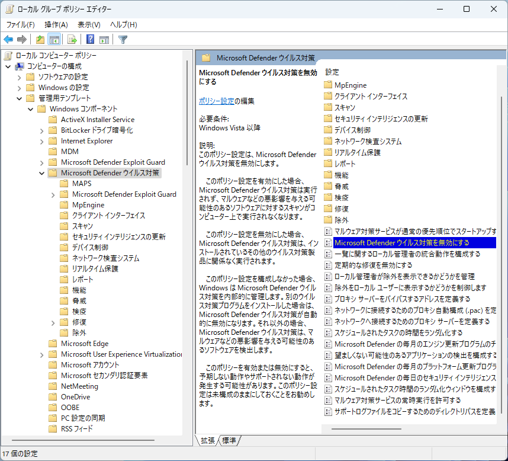This screenshot has width=508, height=461.
Task: Open ネットワーク検査システム folder in settings list
Action: [368, 142]
